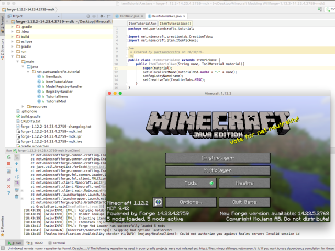Image resolution: width=335 pixels, height=251 pixels.
Task: Expand the resources folder
Action: 23,106
